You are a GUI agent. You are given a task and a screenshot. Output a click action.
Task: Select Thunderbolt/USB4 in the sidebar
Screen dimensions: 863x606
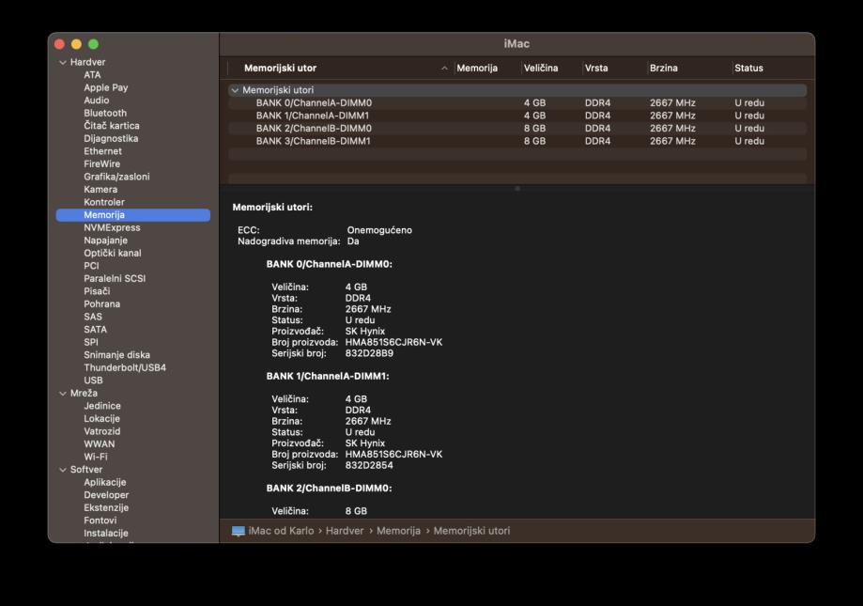coord(124,367)
